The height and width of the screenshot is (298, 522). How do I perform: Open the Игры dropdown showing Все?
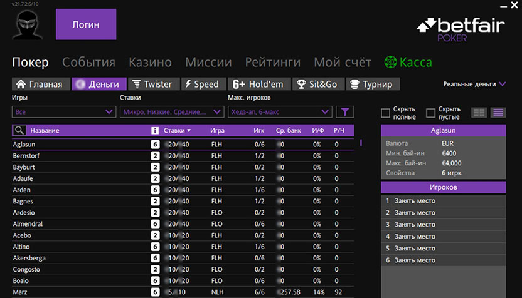63,112
